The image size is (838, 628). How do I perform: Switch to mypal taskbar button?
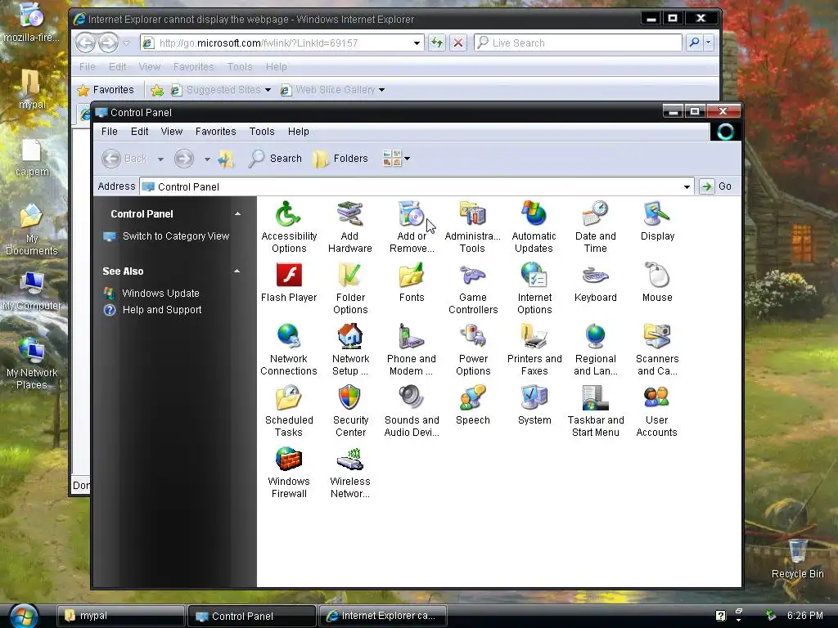pyautogui.click(x=121, y=616)
